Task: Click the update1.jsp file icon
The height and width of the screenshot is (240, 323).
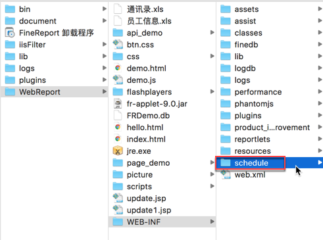Action: tap(118, 210)
